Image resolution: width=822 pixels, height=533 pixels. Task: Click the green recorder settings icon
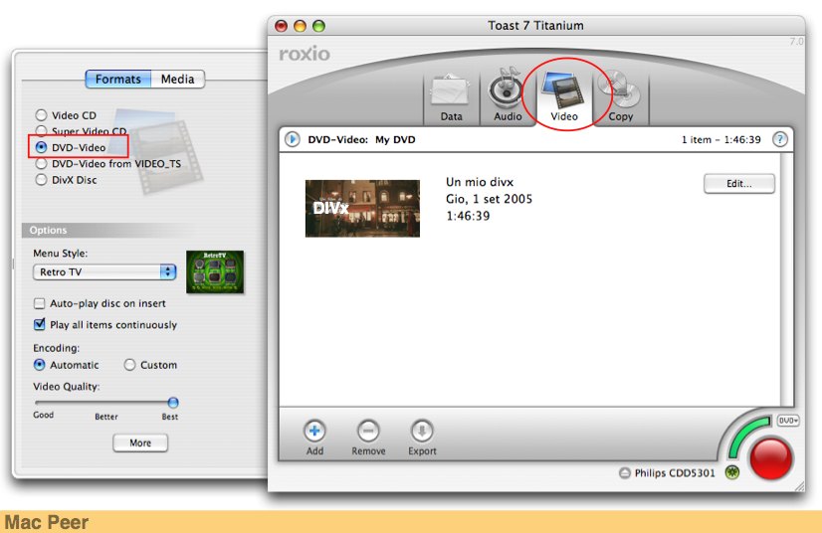click(732, 472)
